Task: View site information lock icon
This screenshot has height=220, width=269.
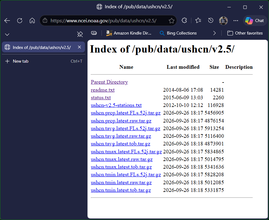Action: [45, 20]
